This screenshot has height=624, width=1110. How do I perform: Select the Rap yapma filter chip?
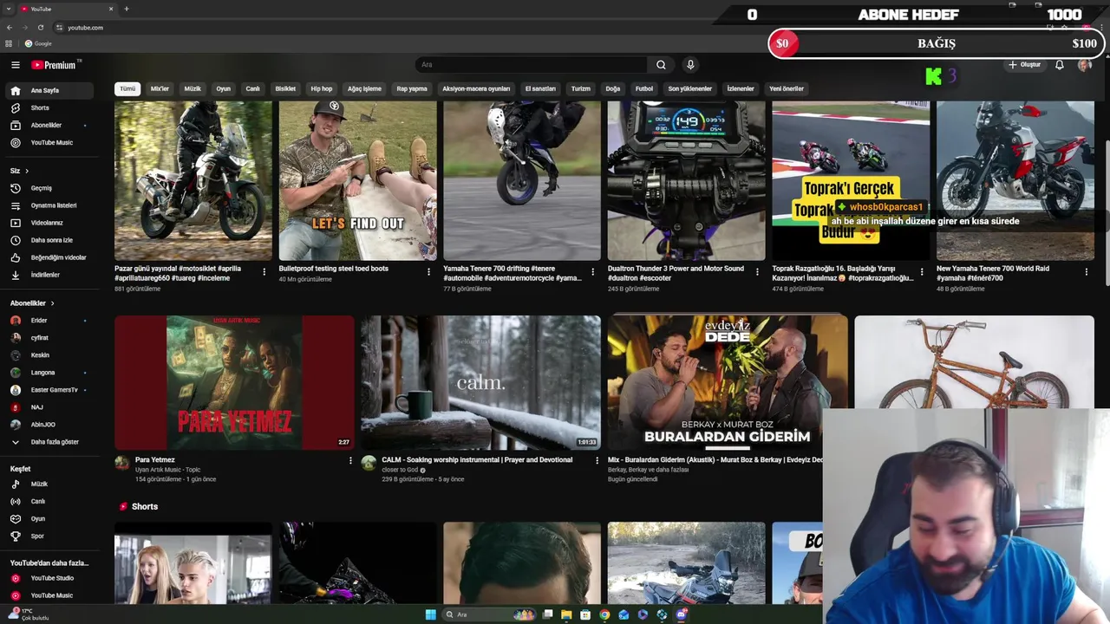tap(412, 88)
